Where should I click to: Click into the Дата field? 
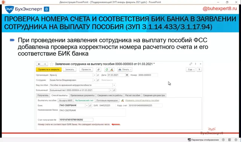pos(116,75)
